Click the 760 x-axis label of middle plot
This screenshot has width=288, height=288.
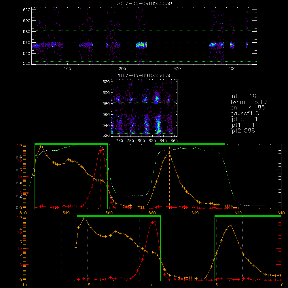120,141
